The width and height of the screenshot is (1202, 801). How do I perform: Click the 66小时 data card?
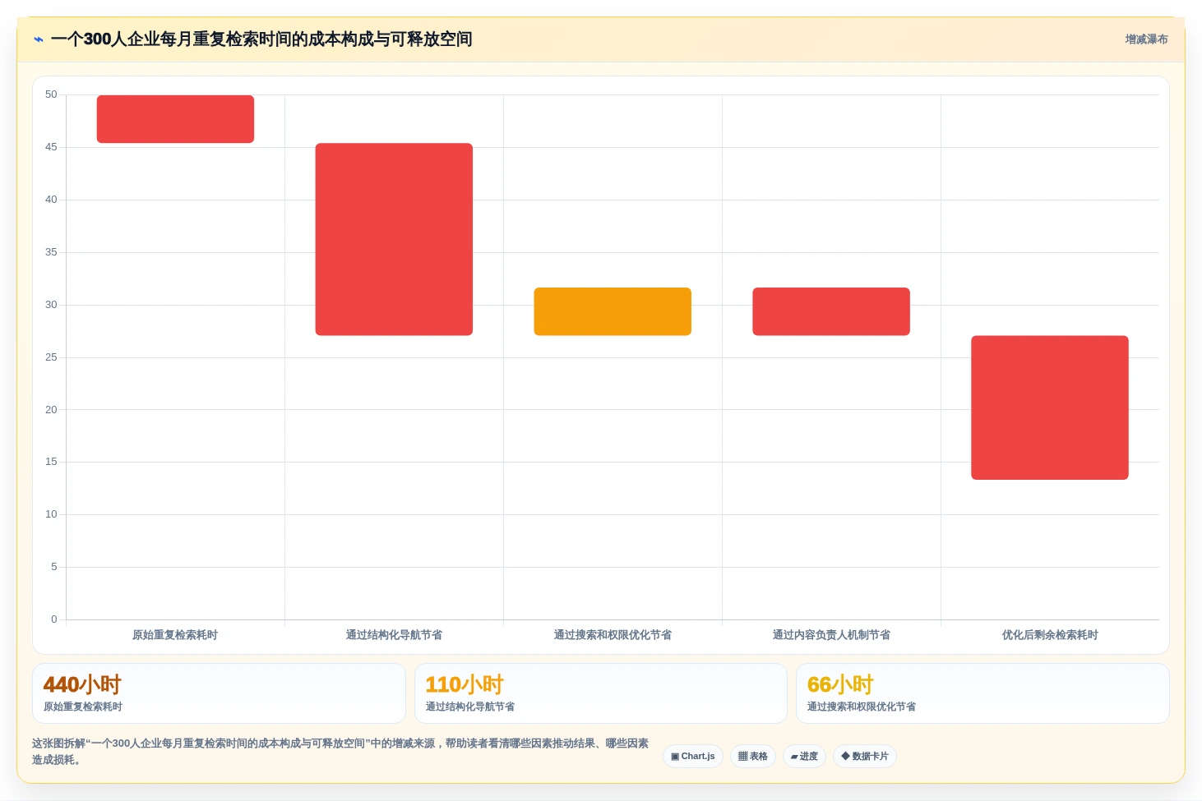(x=982, y=693)
